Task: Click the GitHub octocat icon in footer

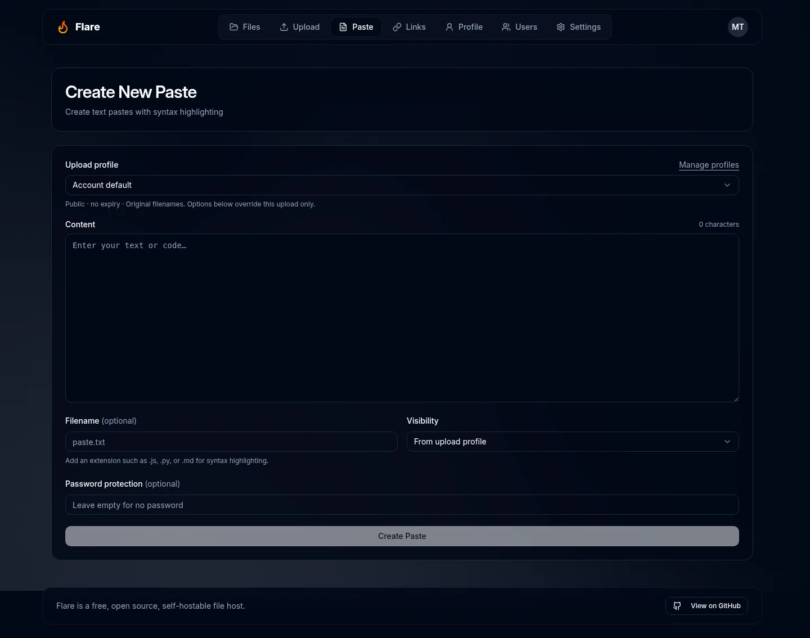Action: point(677,606)
